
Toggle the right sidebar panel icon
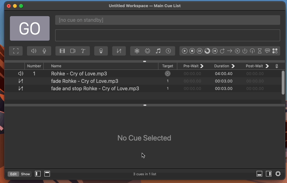[x=269, y=174]
